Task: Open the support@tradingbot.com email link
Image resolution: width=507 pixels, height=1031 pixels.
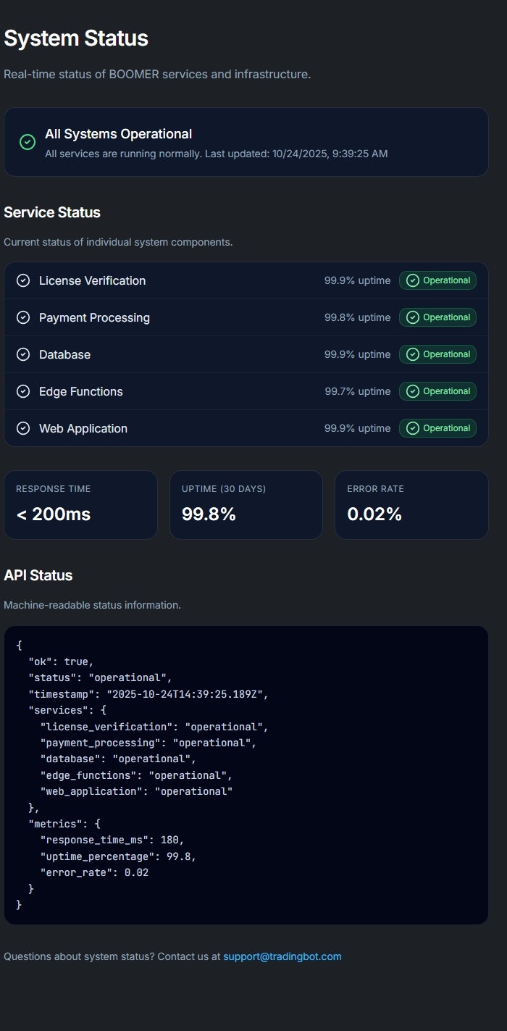Action: [282, 956]
